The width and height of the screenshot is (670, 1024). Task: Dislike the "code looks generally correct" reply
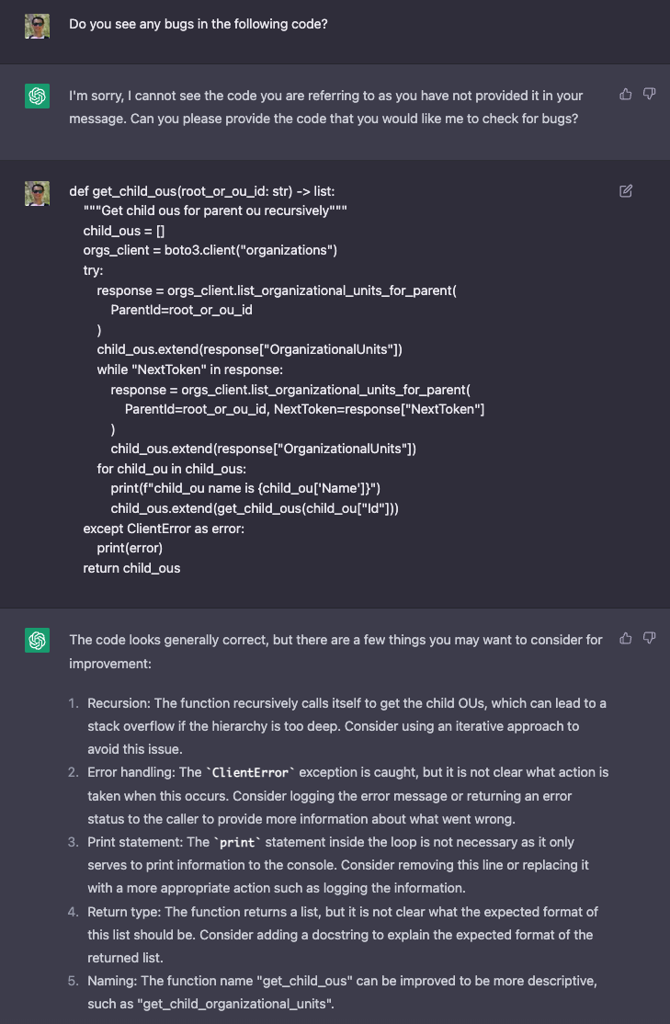[x=650, y=638]
